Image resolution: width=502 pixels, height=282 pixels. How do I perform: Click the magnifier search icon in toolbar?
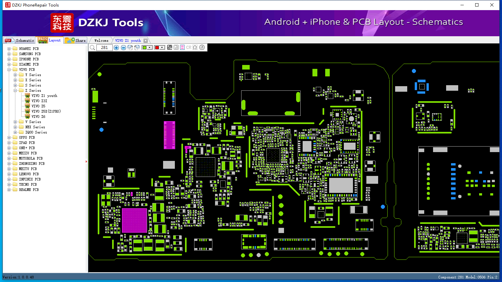92,48
